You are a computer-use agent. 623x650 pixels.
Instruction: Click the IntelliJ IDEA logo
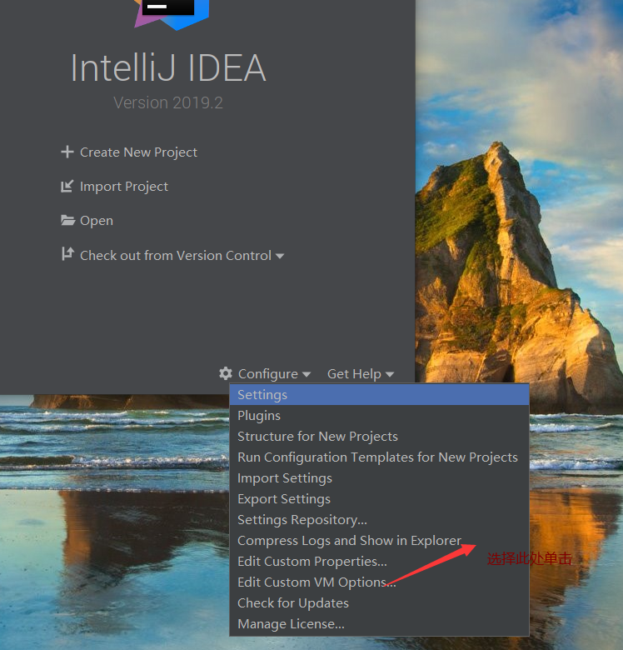click(x=172, y=15)
